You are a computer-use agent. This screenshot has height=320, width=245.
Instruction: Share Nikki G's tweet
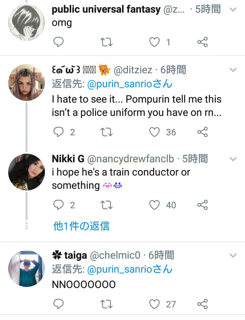202,205
